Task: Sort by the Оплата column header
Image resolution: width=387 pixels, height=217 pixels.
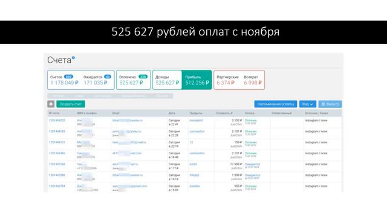Action: (x=249, y=113)
